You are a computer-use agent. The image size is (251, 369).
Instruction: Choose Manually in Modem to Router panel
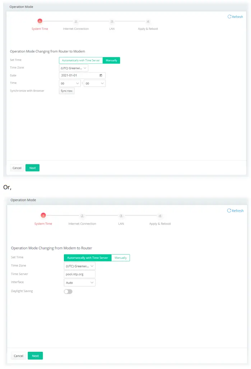pyautogui.click(x=121, y=258)
